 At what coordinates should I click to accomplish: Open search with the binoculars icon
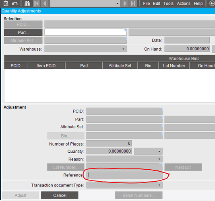tap(27, 4)
